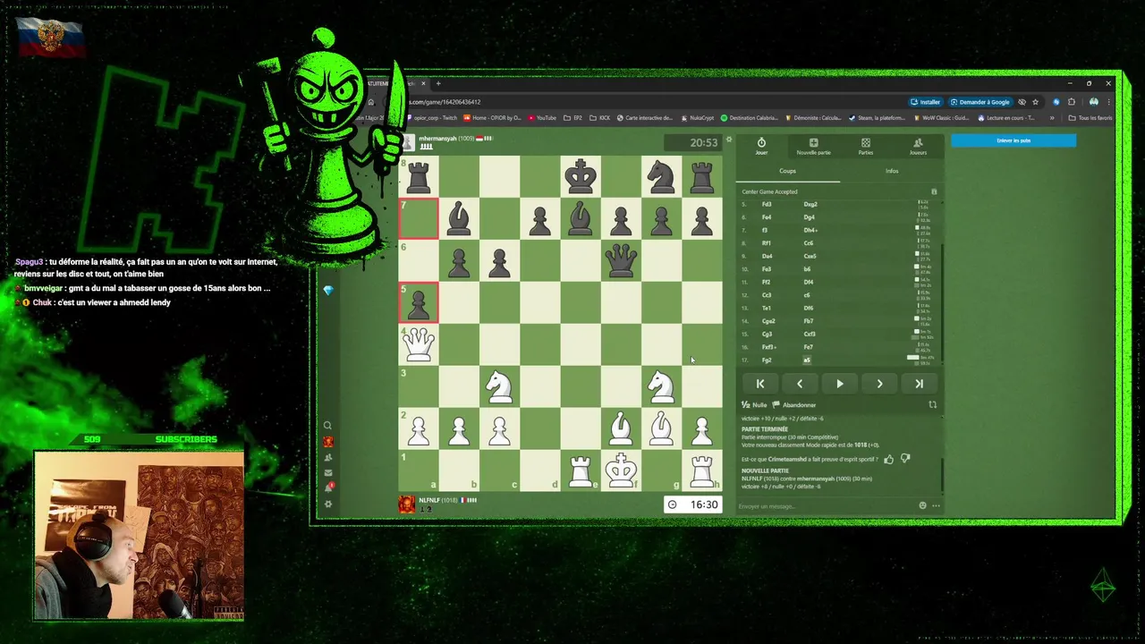
Task: Click the flip board arrows icon
Action: click(x=932, y=404)
